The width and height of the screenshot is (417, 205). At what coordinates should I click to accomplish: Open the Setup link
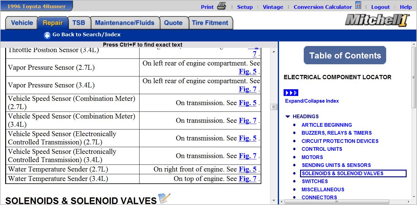245,7
